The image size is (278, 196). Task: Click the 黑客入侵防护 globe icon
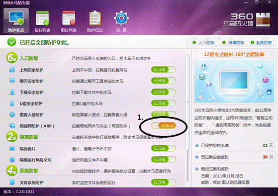tap(12, 115)
